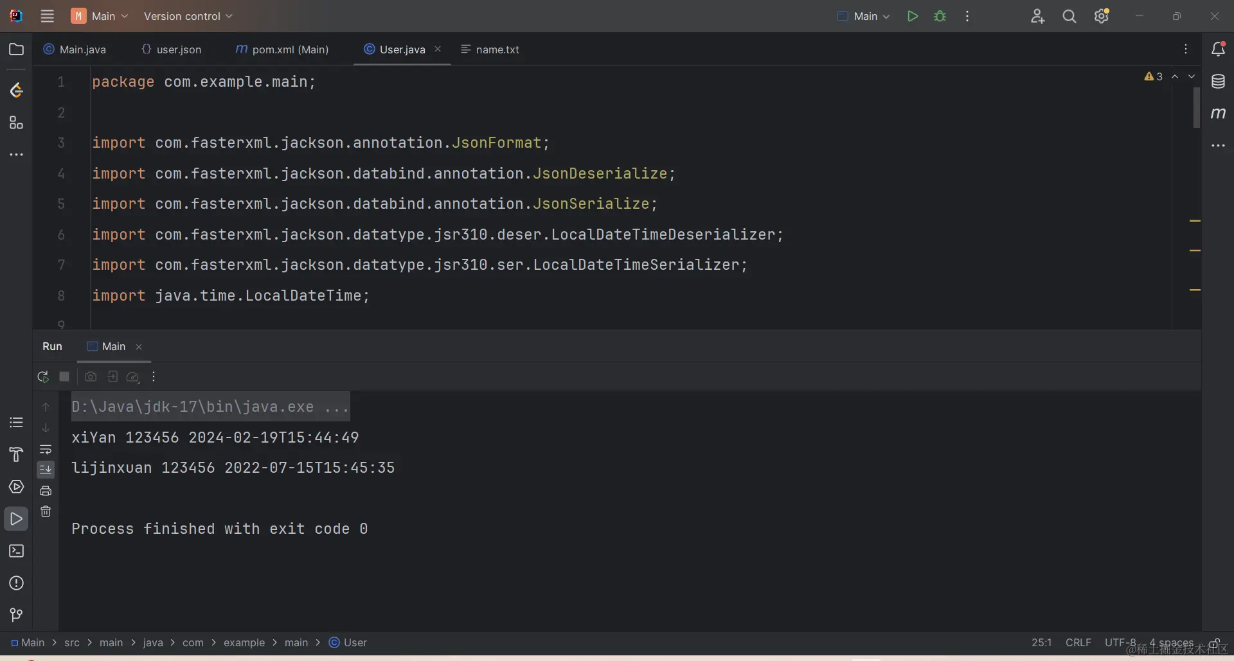Print the console output

tap(46, 491)
